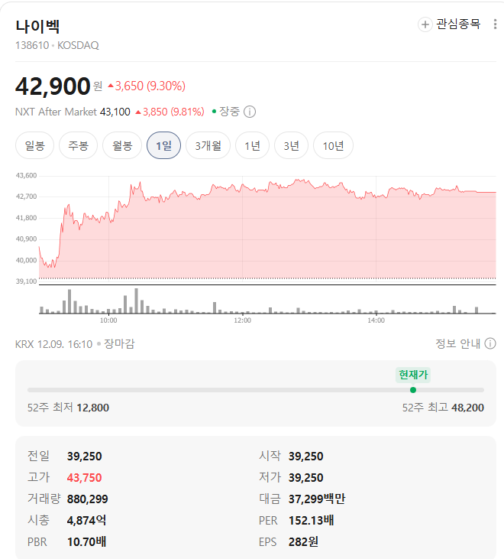This screenshot has height=559, width=504.
Task: Click the 43,600 y-axis price label
Action: [26, 175]
